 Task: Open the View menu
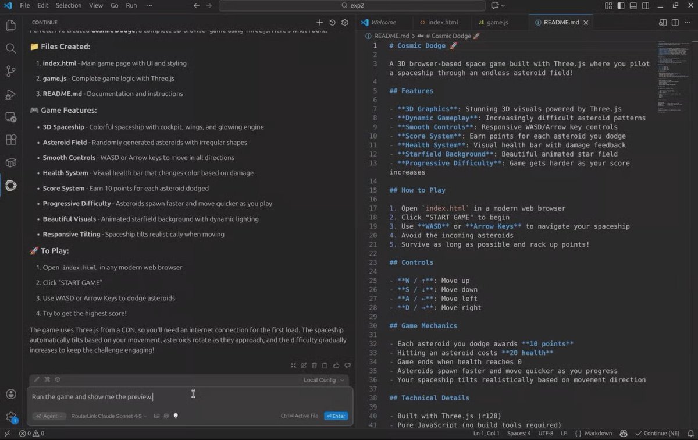[96, 5]
